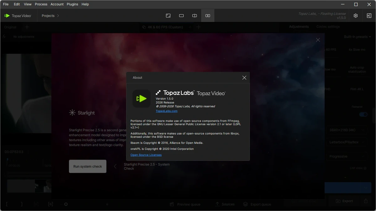376x211 pixels.
Task: Add new output tab after 4K & 60 FPS
Action: pyautogui.click(x=198, y=27)
